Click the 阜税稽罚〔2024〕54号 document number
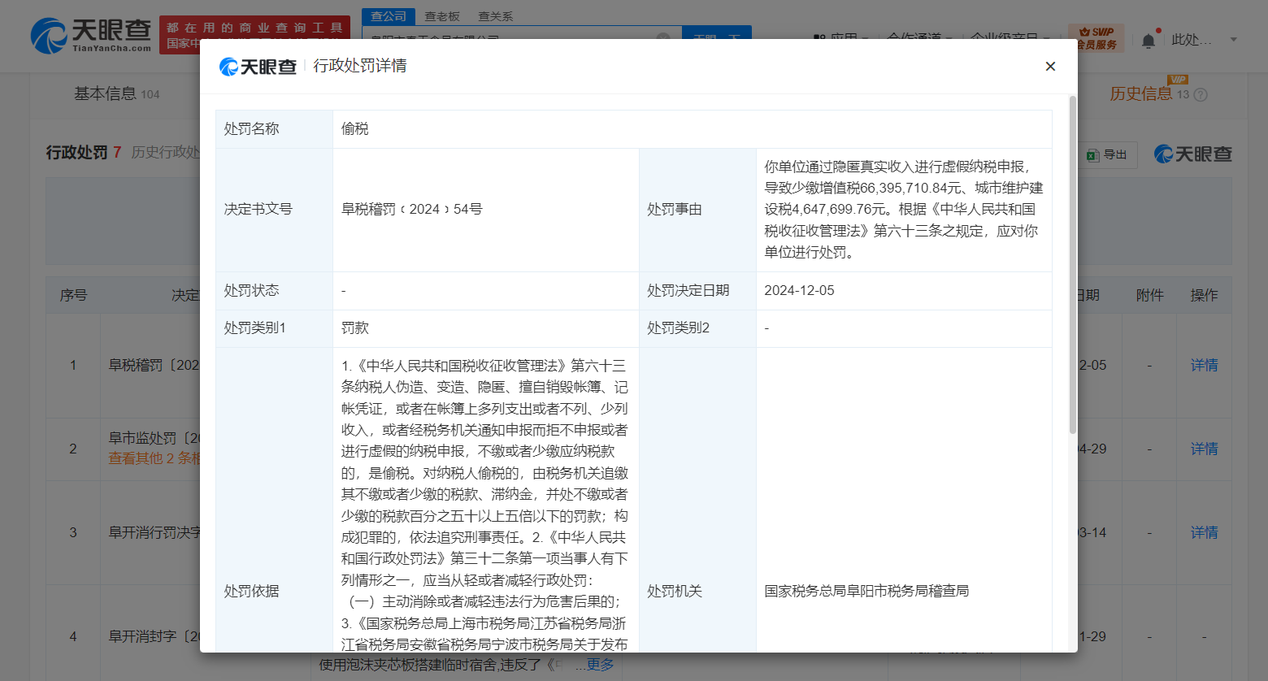 tap(412, 210)
